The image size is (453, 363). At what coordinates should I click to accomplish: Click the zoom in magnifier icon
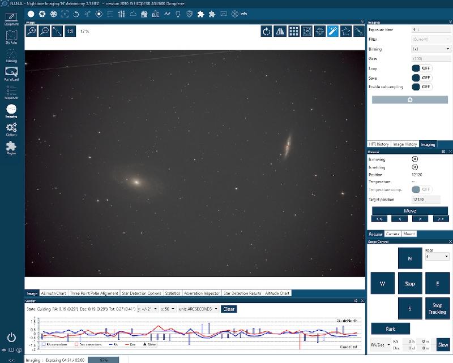(x=31, y=32)
